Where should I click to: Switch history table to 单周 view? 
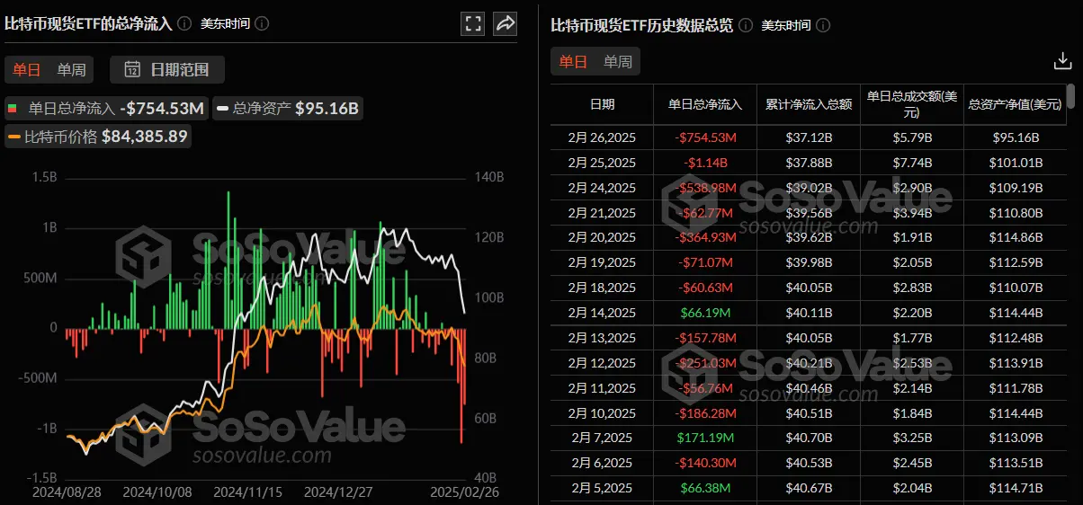point(617,61)
